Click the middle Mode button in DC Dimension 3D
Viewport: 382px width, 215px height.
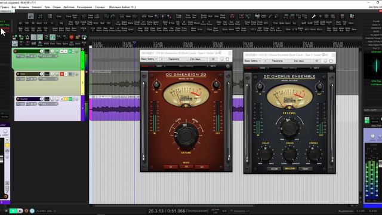click(x=186, y=167)
